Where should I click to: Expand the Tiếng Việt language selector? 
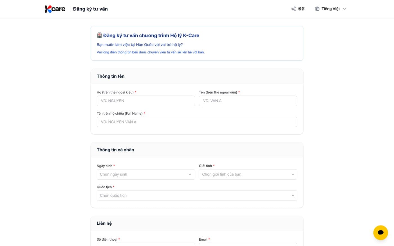tap(330, 9)
